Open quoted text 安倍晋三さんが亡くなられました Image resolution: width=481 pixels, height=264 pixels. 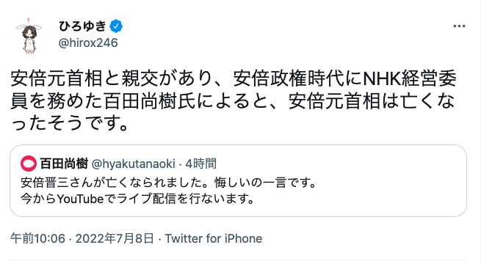click(x=115, y=183)
